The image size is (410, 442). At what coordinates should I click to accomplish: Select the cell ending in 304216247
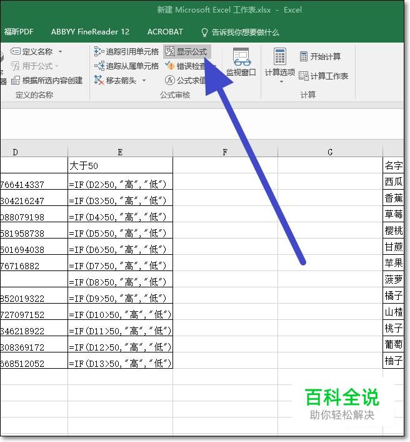pos(34,198)
